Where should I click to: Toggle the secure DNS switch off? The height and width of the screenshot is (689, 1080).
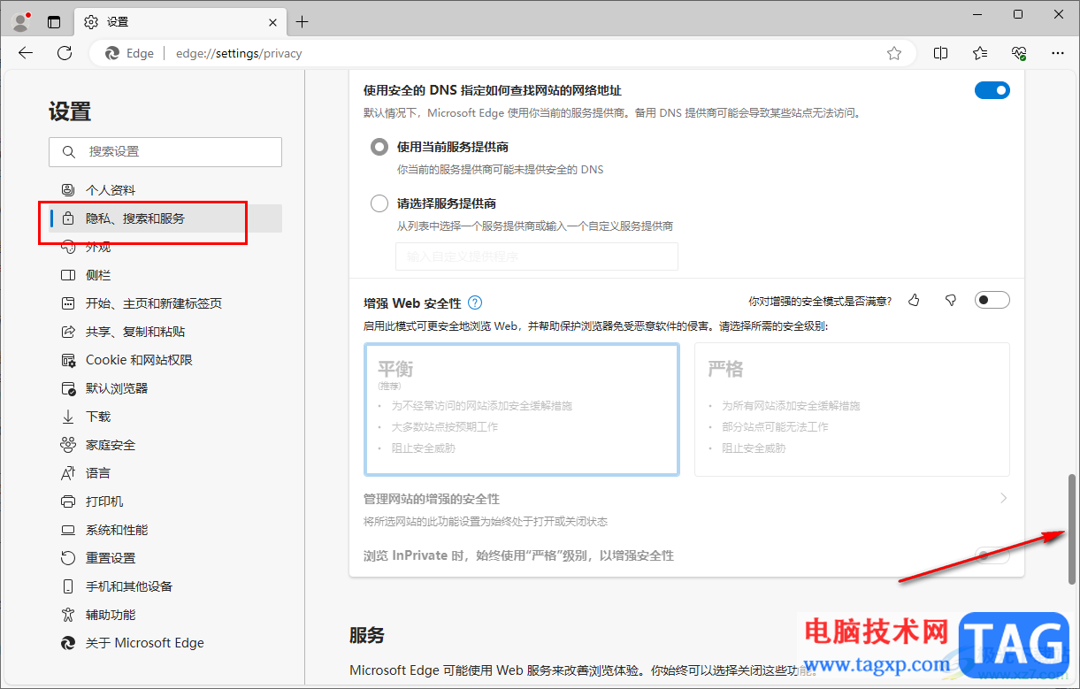[992, 90]
